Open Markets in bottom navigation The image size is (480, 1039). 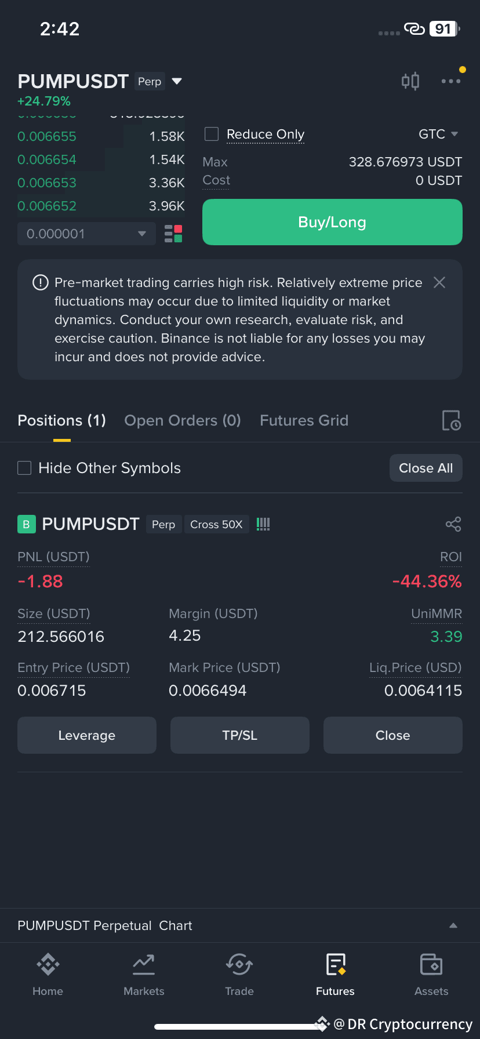click(144, 975)
